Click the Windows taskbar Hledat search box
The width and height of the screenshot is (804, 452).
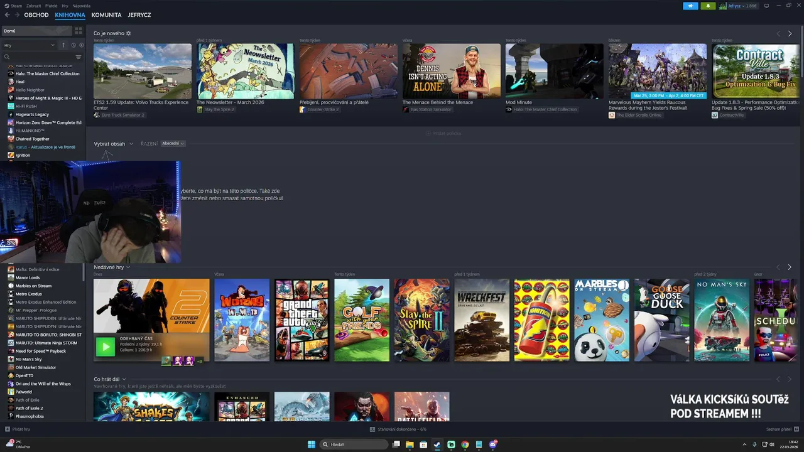[x=354, y=444]
